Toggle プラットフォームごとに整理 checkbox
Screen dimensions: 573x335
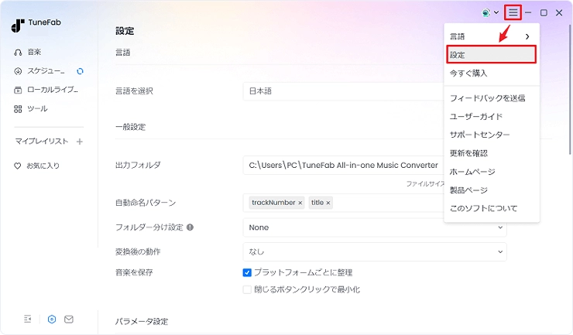pyautogui.click(x=247, y=272)
